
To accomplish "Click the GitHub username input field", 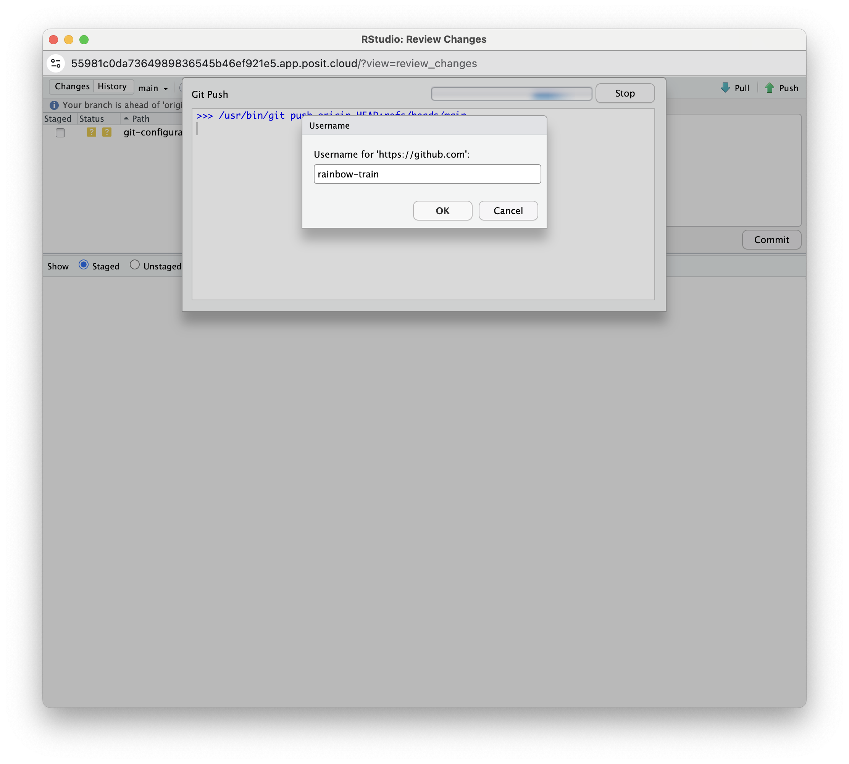I will click(426, 174).
